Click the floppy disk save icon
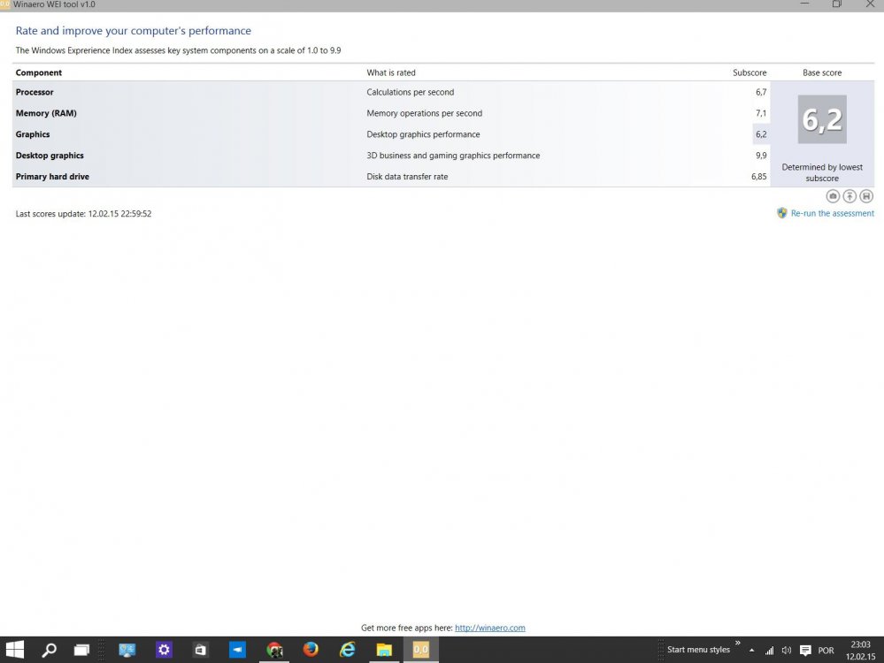The height and width of the screenshot is (663, 884). (866, 196)
